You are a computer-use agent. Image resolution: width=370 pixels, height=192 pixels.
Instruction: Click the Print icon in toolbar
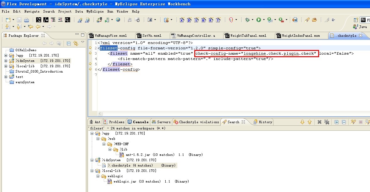26,20
